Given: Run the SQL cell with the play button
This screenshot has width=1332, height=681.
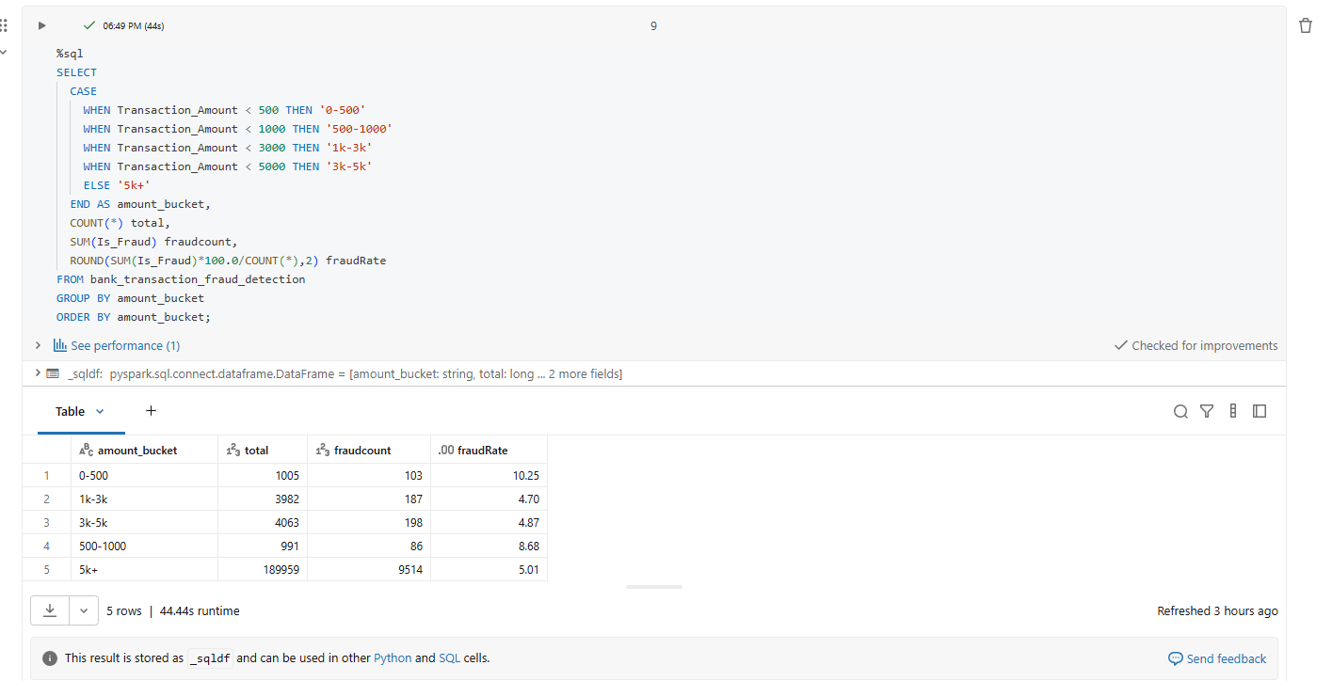Looking at the screenshot, I should point(41,25).
